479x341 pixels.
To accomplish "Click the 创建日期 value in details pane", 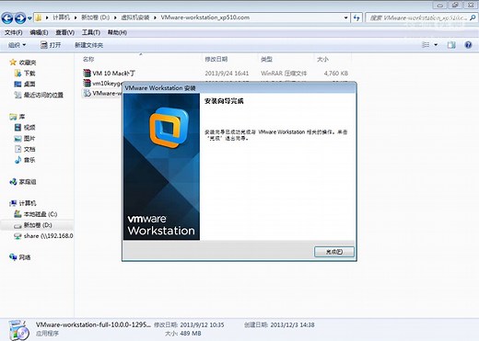I will (x=292, y=324).
